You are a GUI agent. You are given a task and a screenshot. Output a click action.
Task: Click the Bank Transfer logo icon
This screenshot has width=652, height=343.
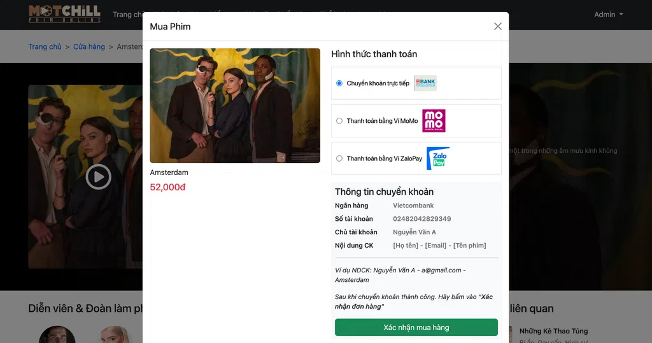425,83
